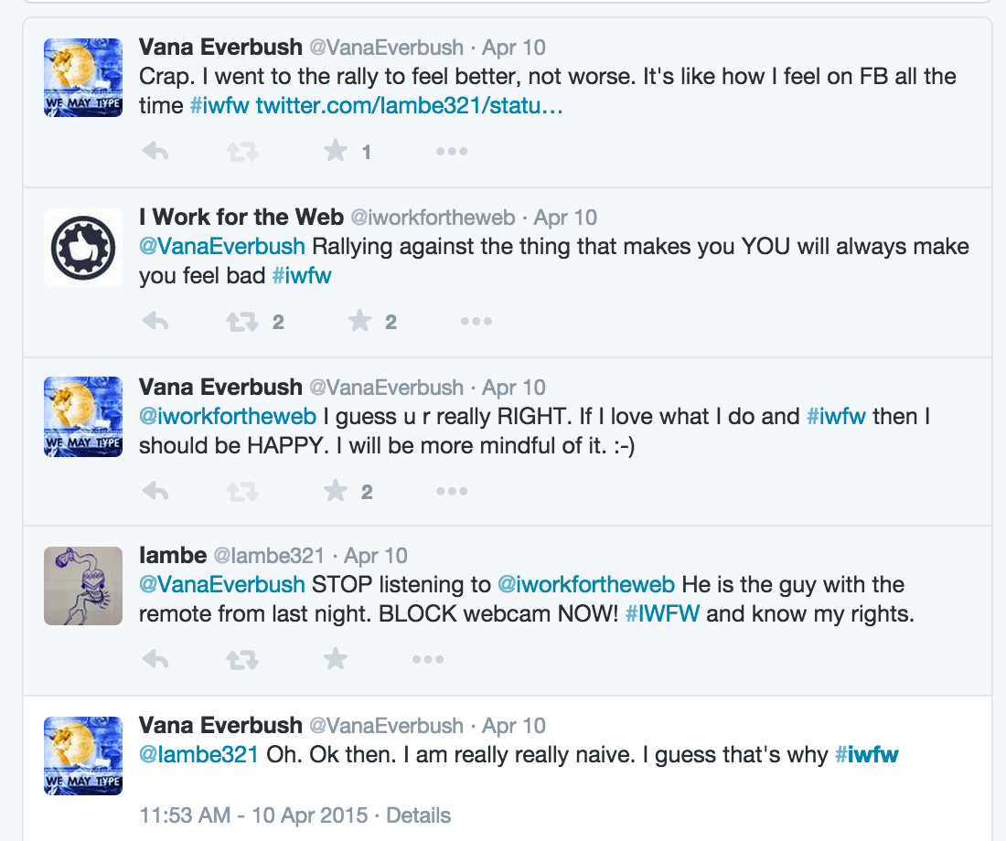Retweet lambe's 'STOP listening' tweet
The image size is (1006, 841).
241,659
